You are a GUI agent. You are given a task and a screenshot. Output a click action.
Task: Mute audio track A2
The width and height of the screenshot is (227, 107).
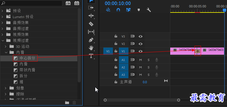pos(140,67)
